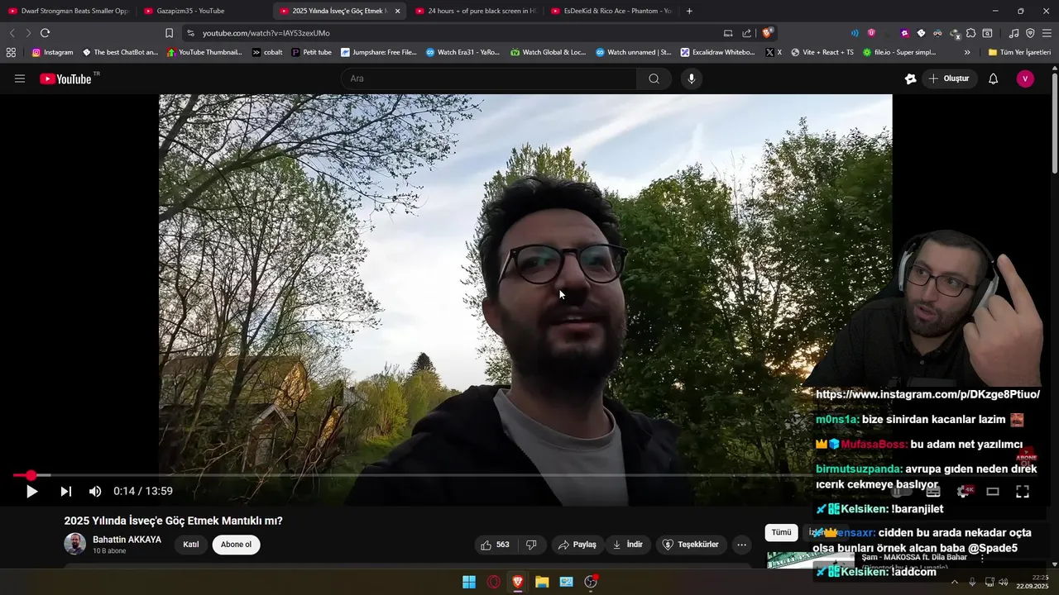Click the address bar URL
The width and height of the screenshot is (1059, 595).
click(266, 33)
